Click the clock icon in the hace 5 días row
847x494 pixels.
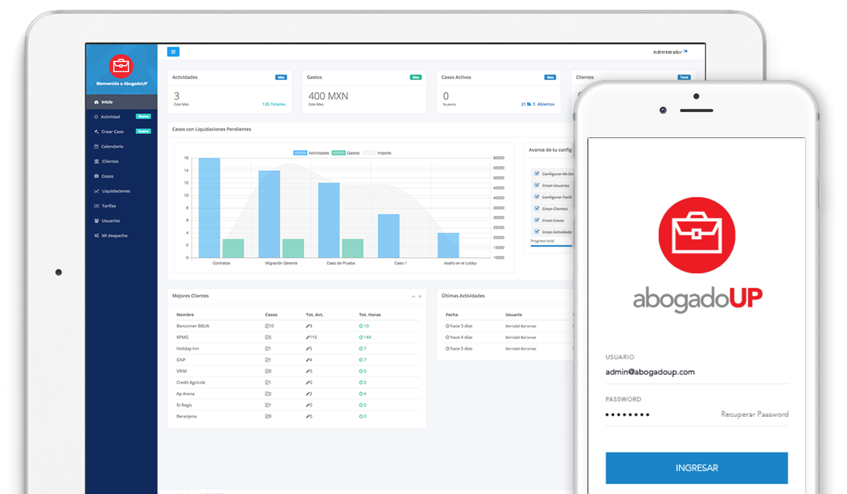[x=447, y=349]
